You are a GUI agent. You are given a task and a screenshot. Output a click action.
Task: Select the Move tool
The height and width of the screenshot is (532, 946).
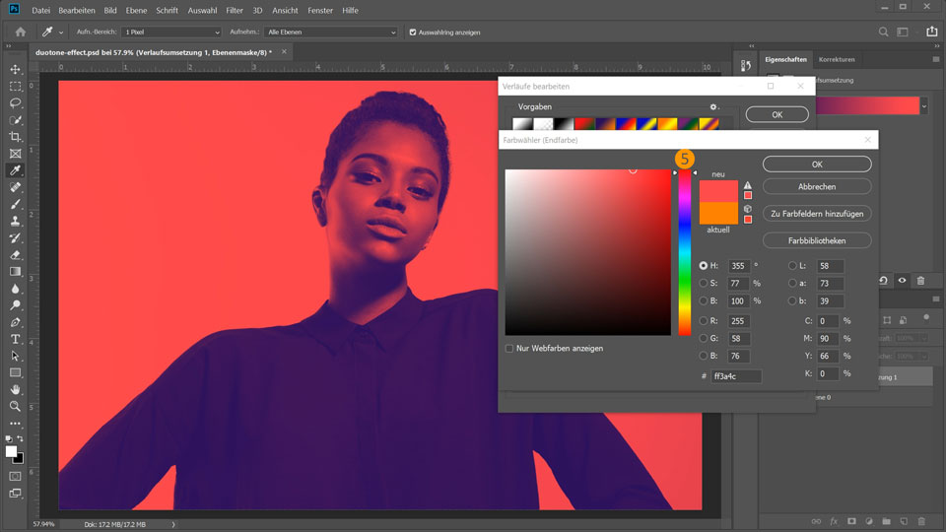(x=16, y=69)
